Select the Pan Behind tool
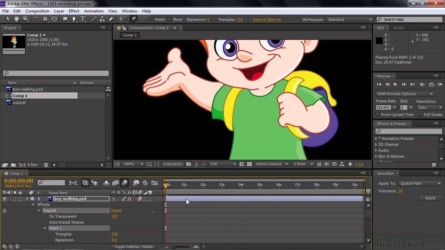The height and width of the screenshot is (250, 445). (x=55, y=19)
